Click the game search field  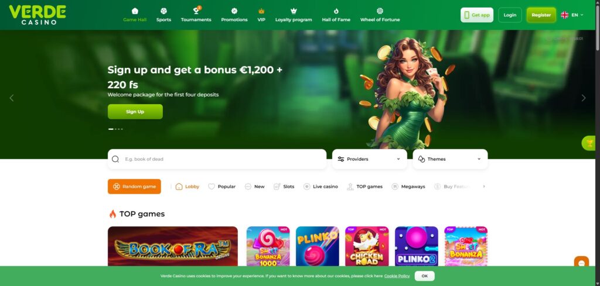(217, 159)
